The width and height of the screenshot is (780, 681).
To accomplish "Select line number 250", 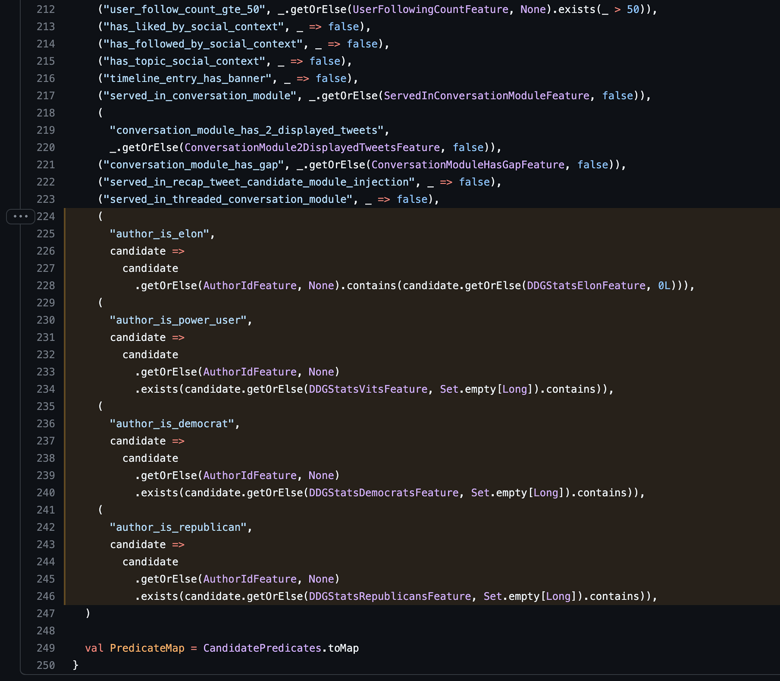I will coord(46,665).
